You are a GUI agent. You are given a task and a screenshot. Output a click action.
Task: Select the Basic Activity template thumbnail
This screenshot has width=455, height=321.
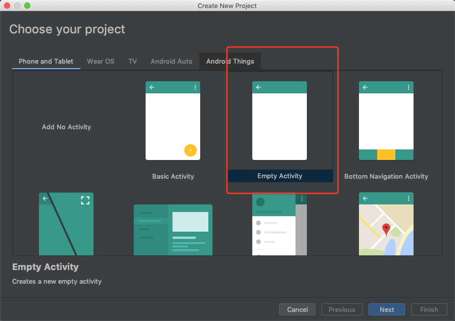(x=173, y=121)
